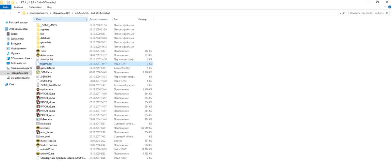
Task: Select the JSGME_ReadMe.txt file name
Action: (x=51, y=85)
